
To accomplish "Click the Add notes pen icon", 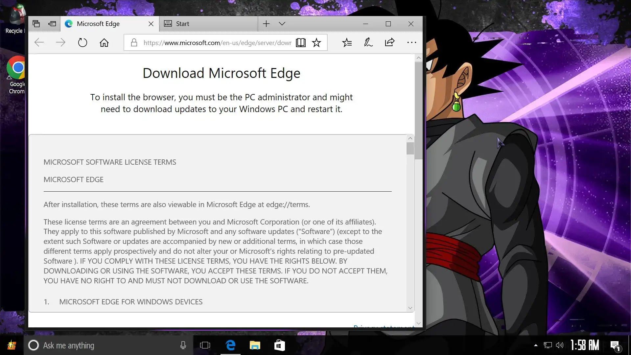I will pyautogui.click(x=368, y=43).
